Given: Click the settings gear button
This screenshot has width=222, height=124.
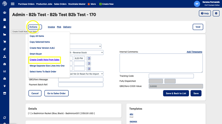Looking at the screenshot, I should click(x=216, y=13).
